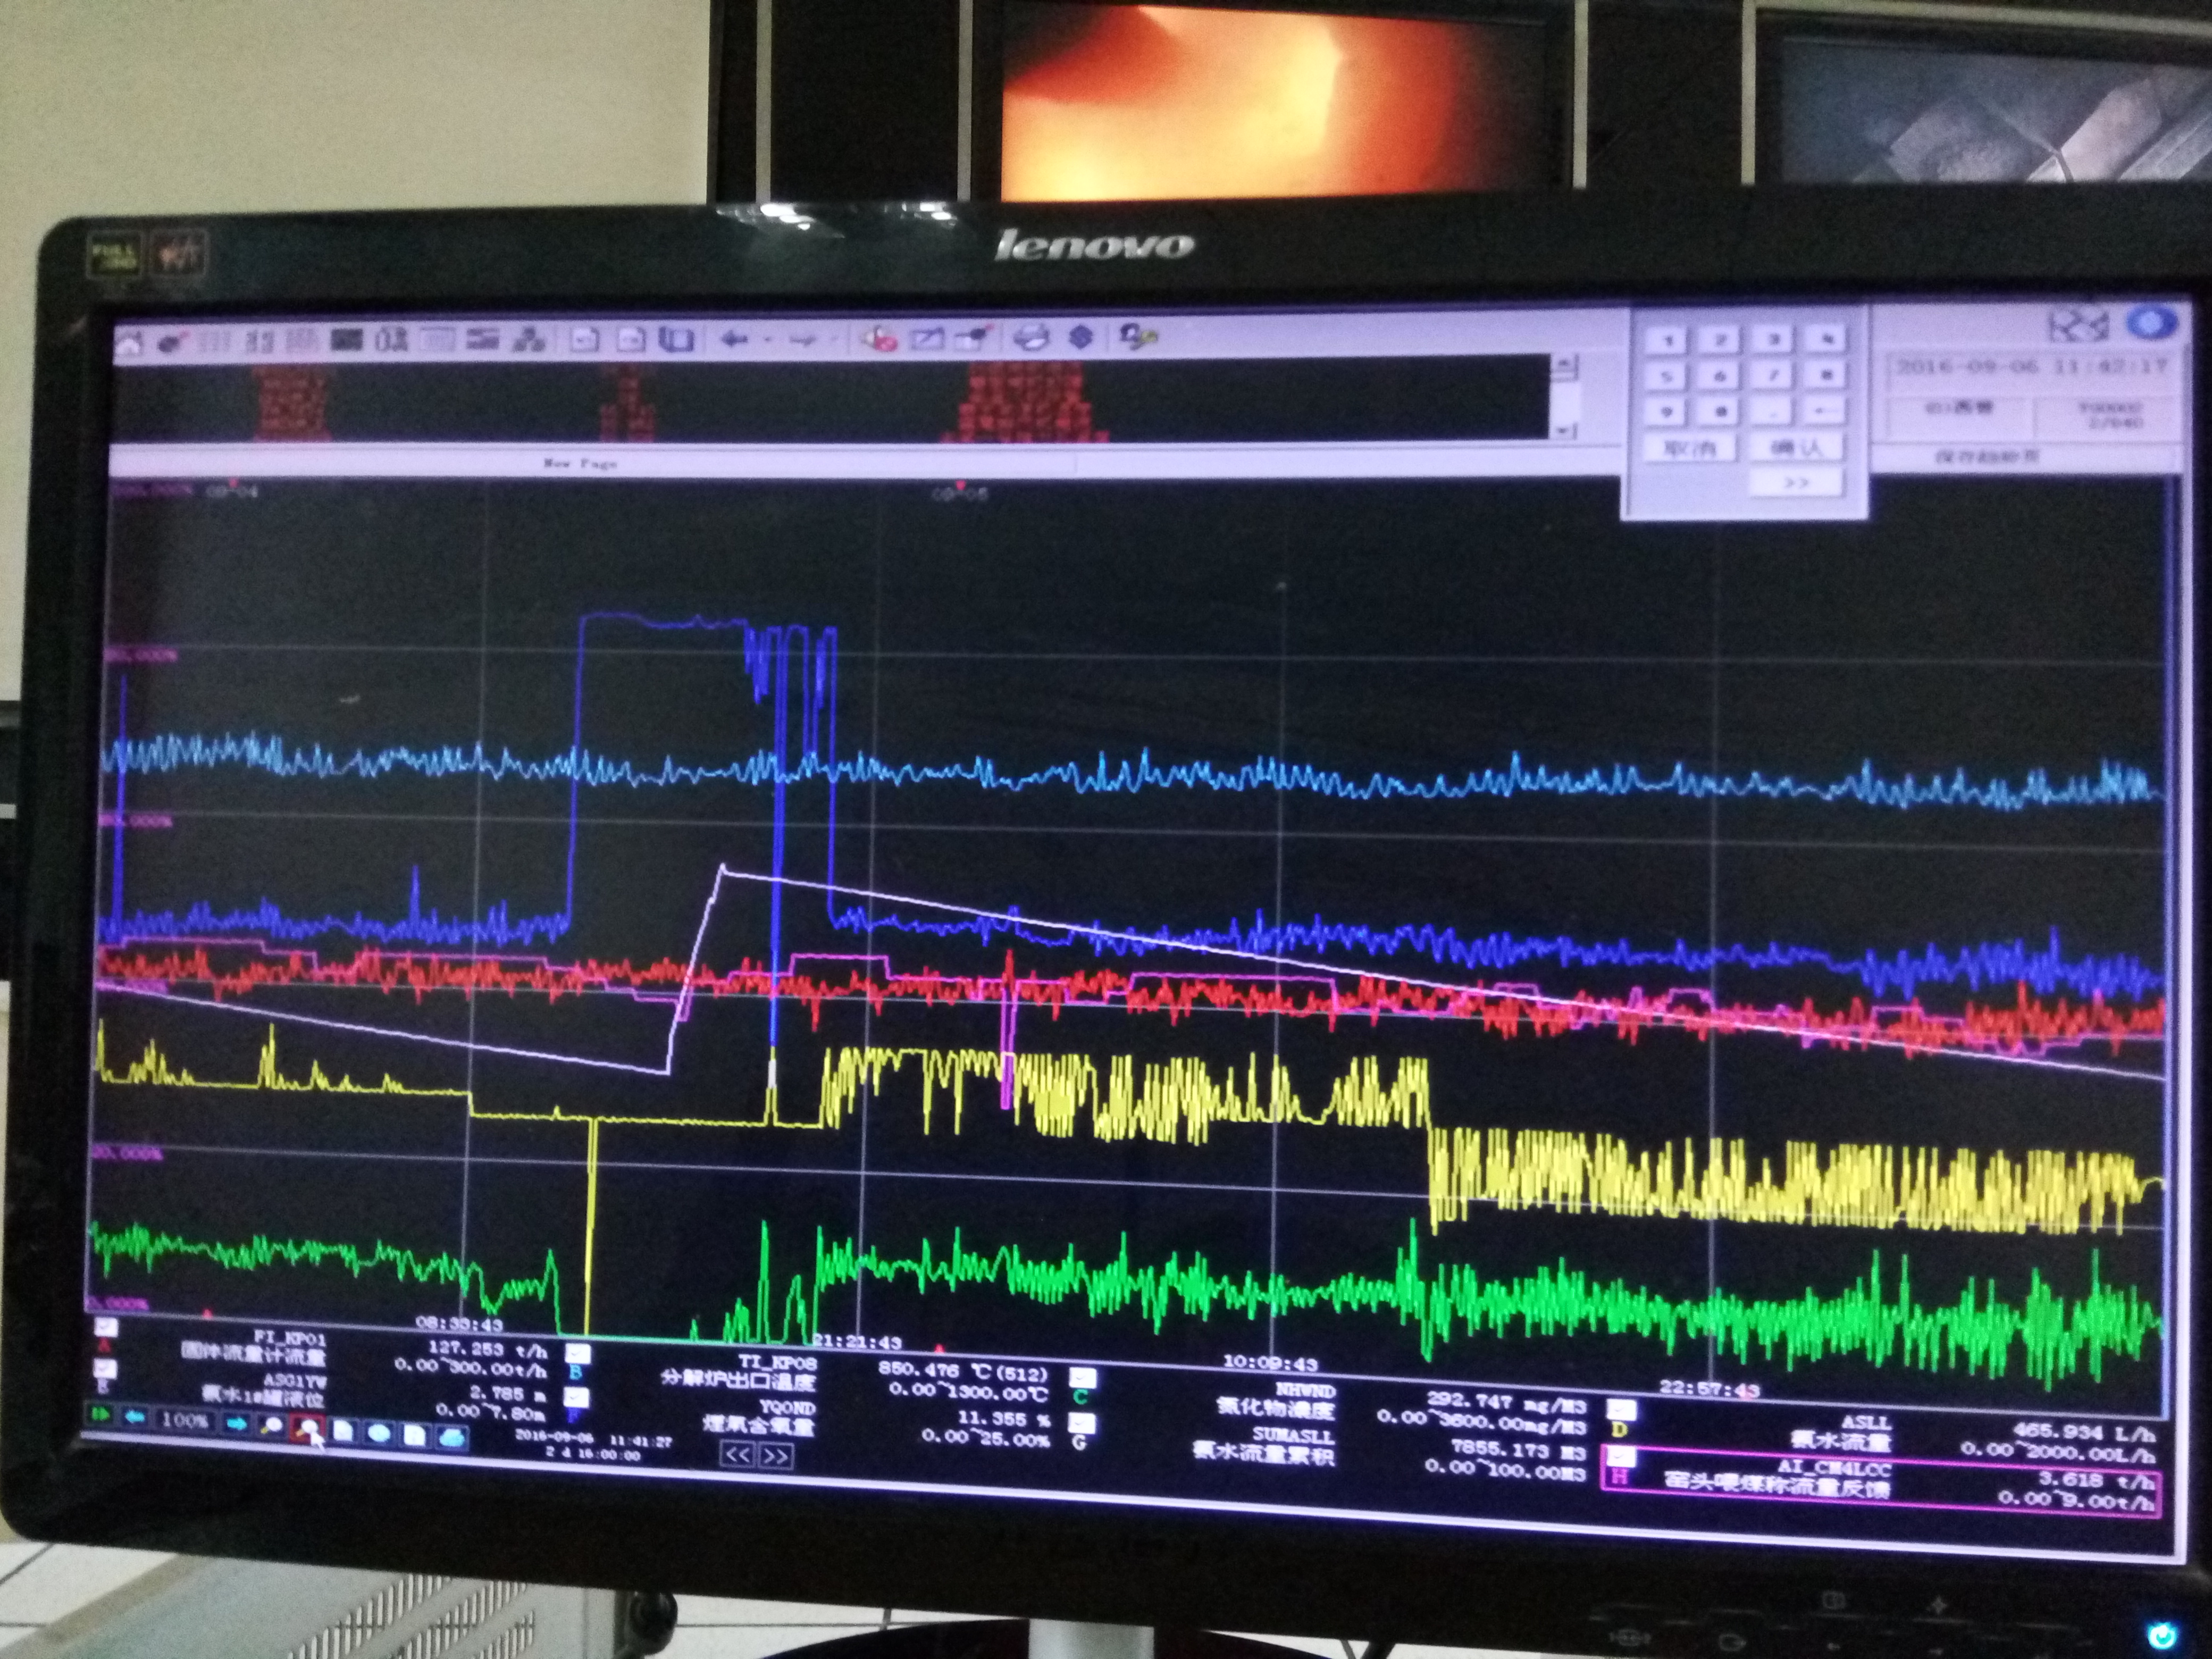The height and width of the screenshot is (1659, 2212).
Task: Click time marker 21:21:43 on axis
Action: pos(857,1341)
